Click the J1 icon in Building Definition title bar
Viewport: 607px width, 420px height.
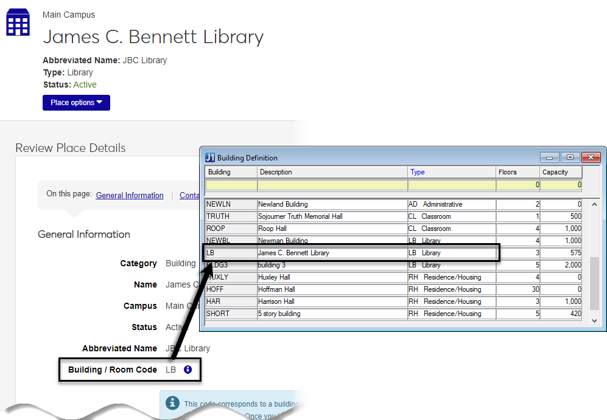coord(210,157)
